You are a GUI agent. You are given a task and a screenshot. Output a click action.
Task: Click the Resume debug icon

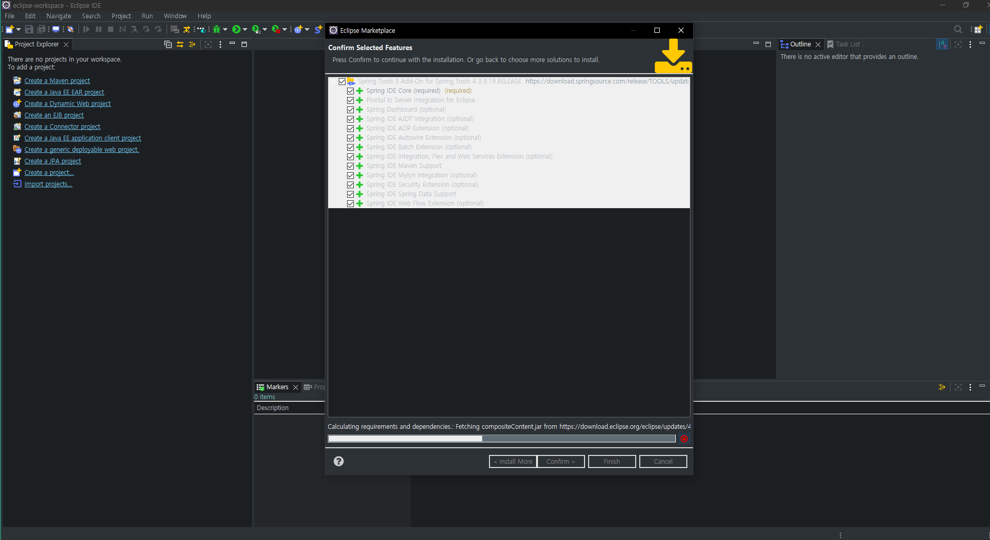click(87, 30)
